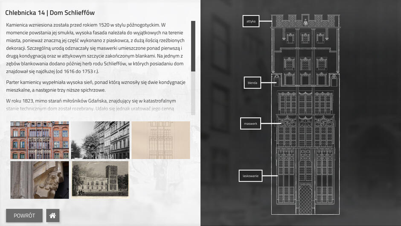Enlarge the carved stone face sculpture photo
Image resolution: width=401 pixels, height=226 pixels.
coord(40,180)
